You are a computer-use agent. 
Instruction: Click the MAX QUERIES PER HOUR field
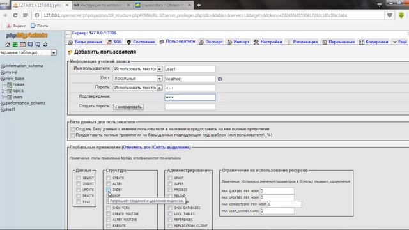click(277, 191)
